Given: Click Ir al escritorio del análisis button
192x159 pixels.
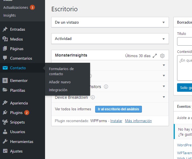Looking at the screenshot, I should point(118,109).
